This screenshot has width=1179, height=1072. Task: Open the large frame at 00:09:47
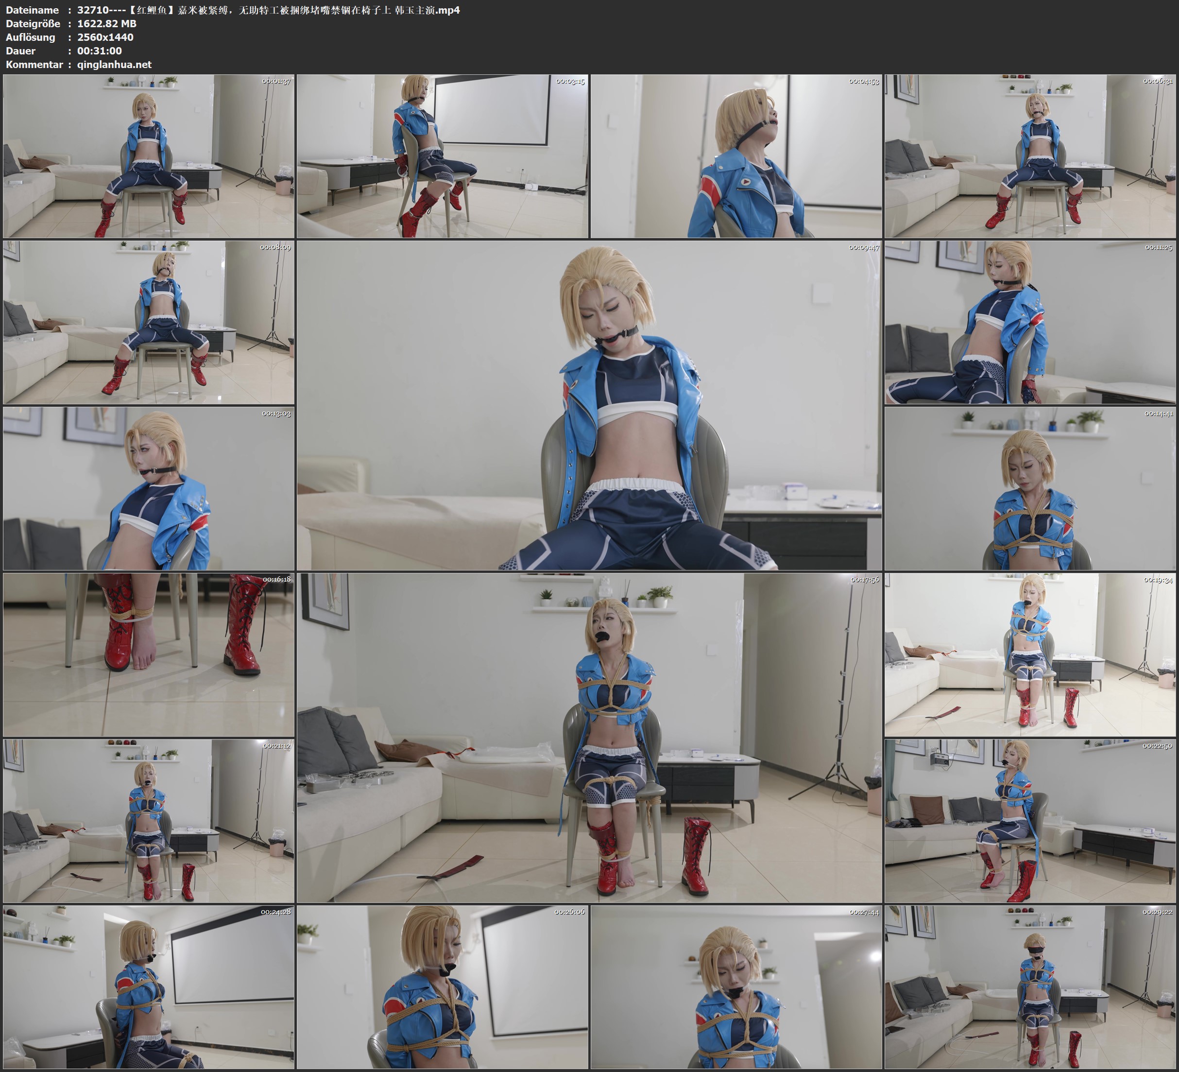point(589,405)
